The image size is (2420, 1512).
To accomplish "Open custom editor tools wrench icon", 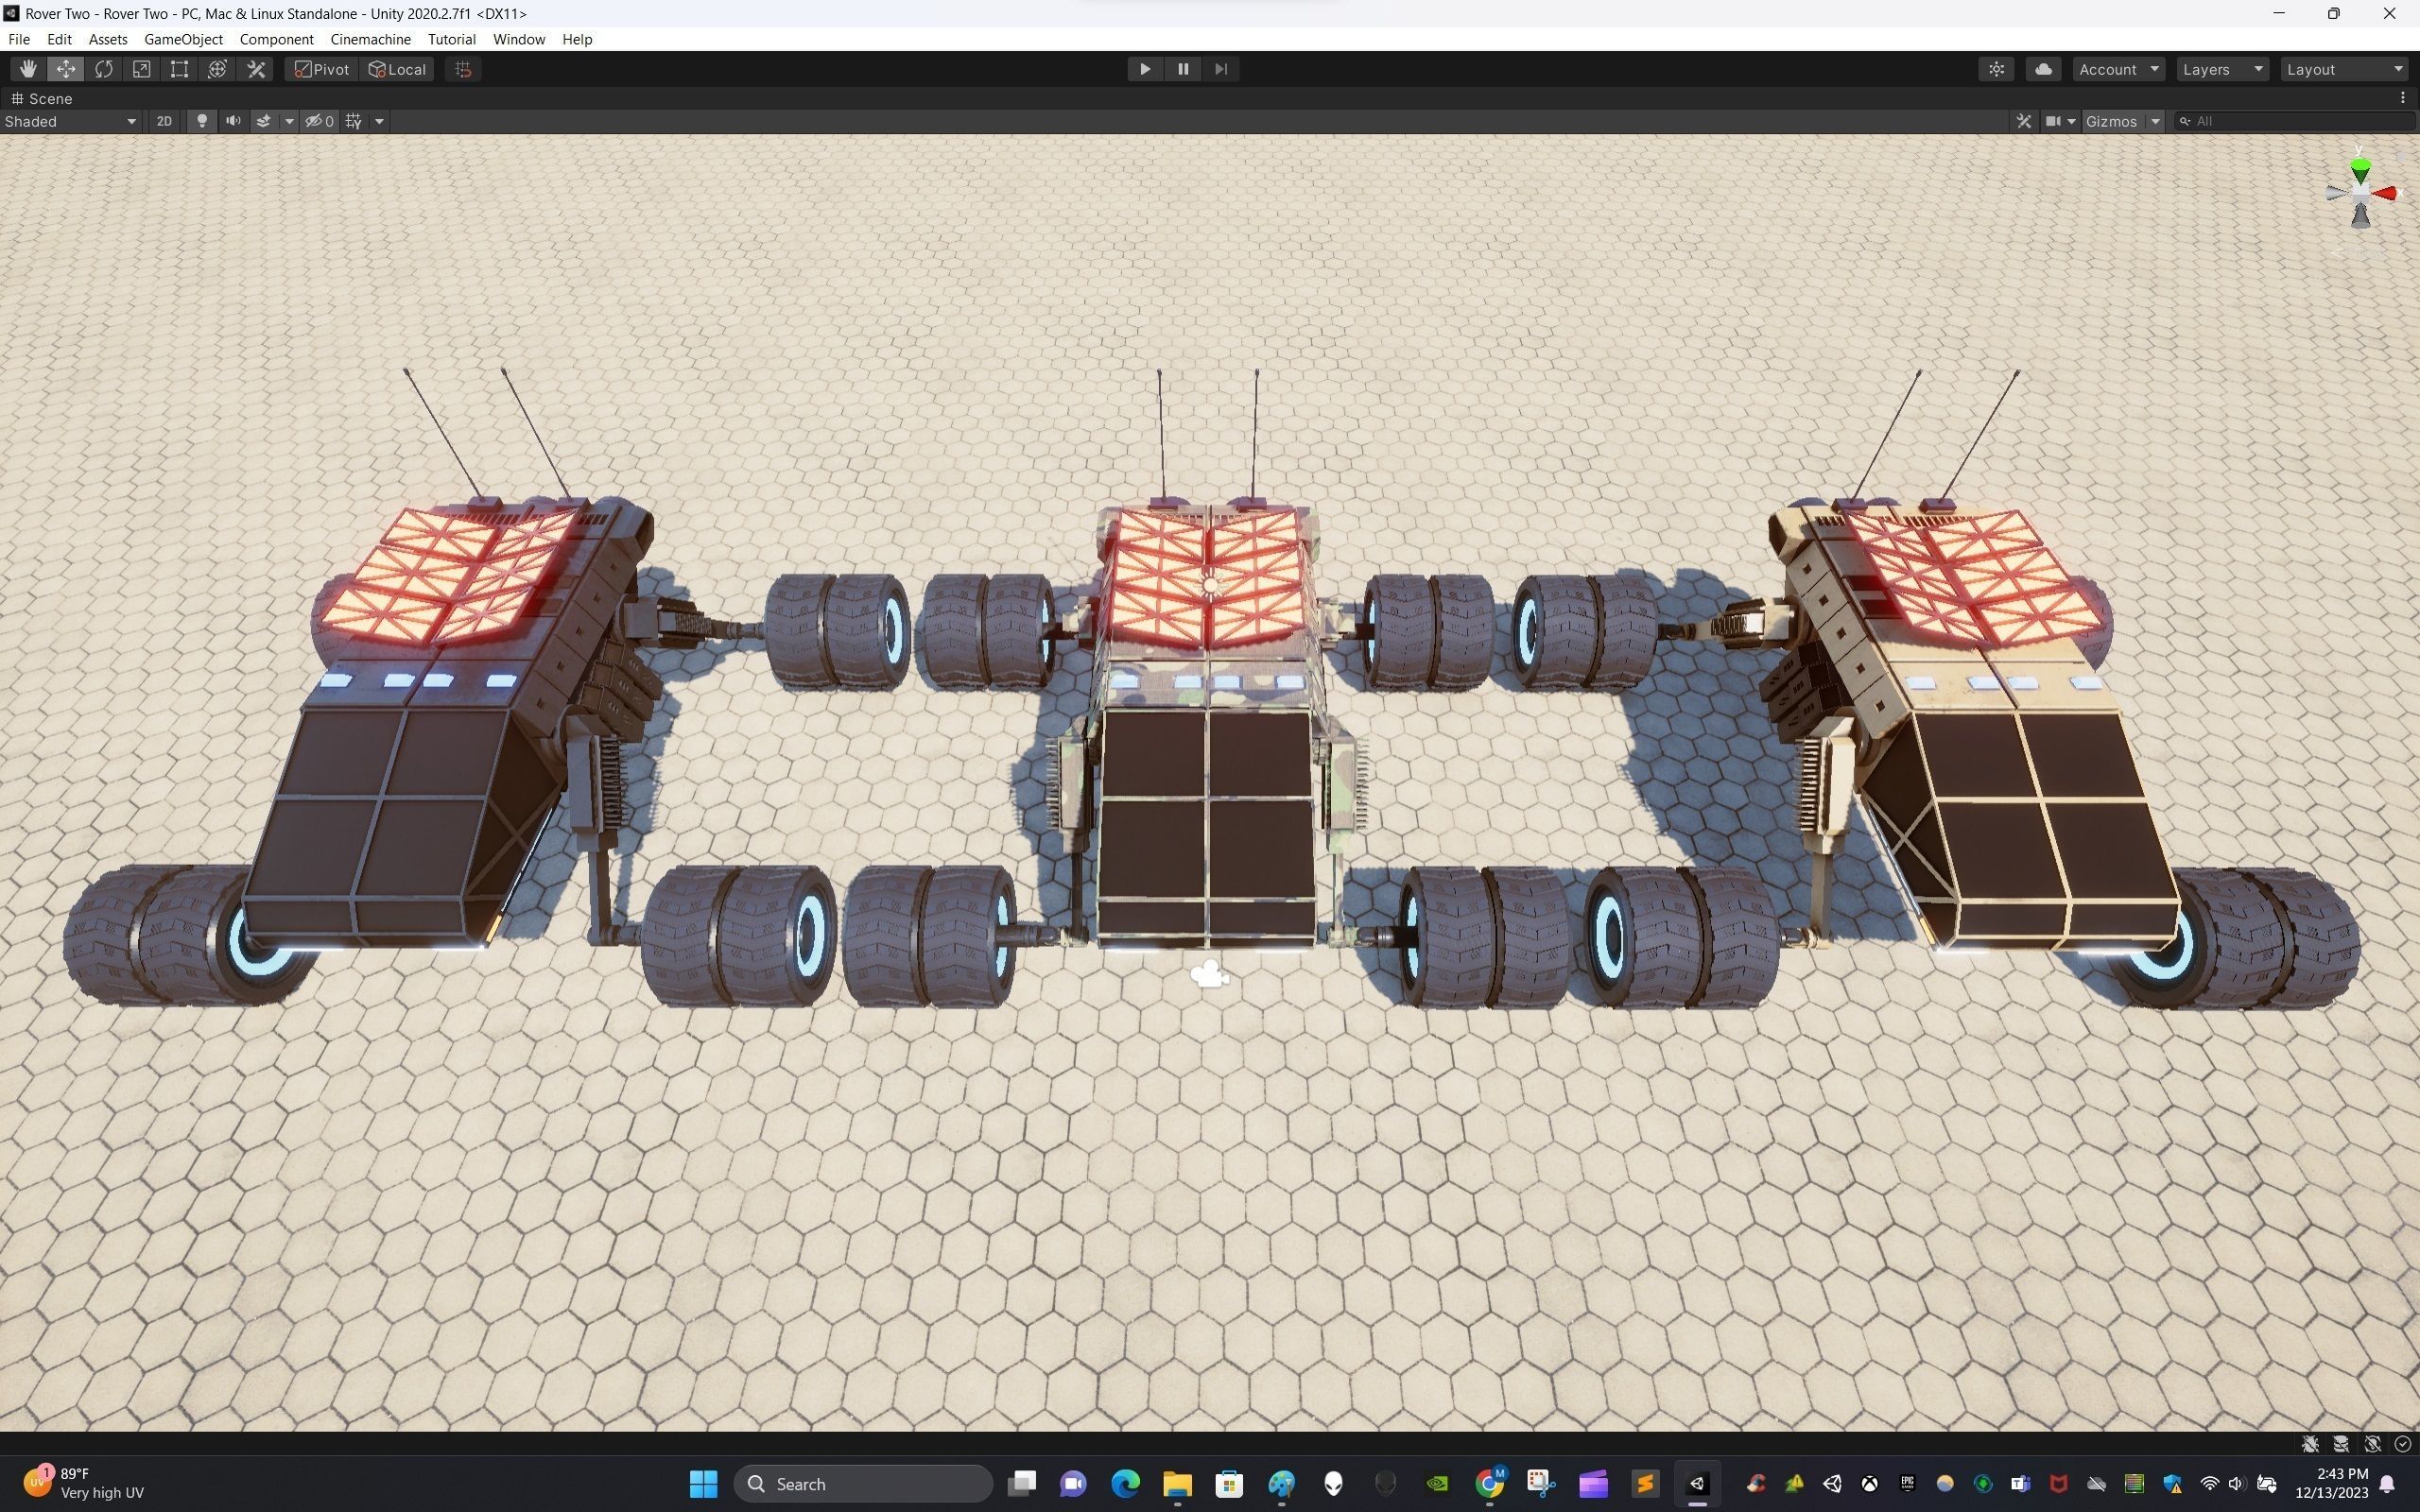I will [x=256, y=69].
